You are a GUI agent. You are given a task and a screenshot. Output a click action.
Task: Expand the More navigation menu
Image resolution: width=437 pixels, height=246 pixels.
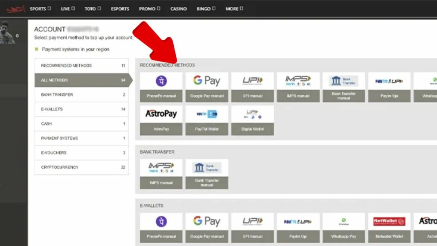(x=234, y=9)
